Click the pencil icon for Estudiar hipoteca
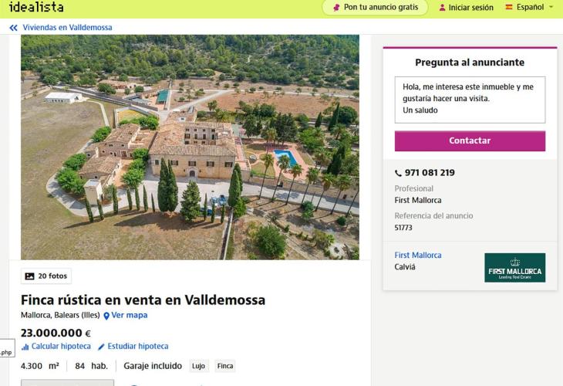 tap(101, 347)
